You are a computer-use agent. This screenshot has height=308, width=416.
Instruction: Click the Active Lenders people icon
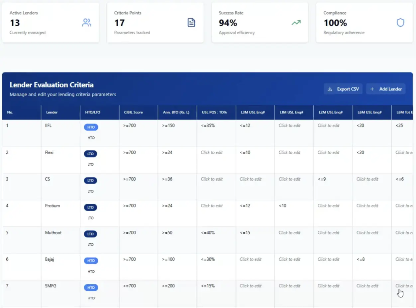tap(86, 23)
